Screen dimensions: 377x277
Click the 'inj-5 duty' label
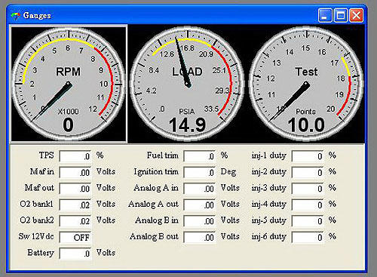pos(269,220)
